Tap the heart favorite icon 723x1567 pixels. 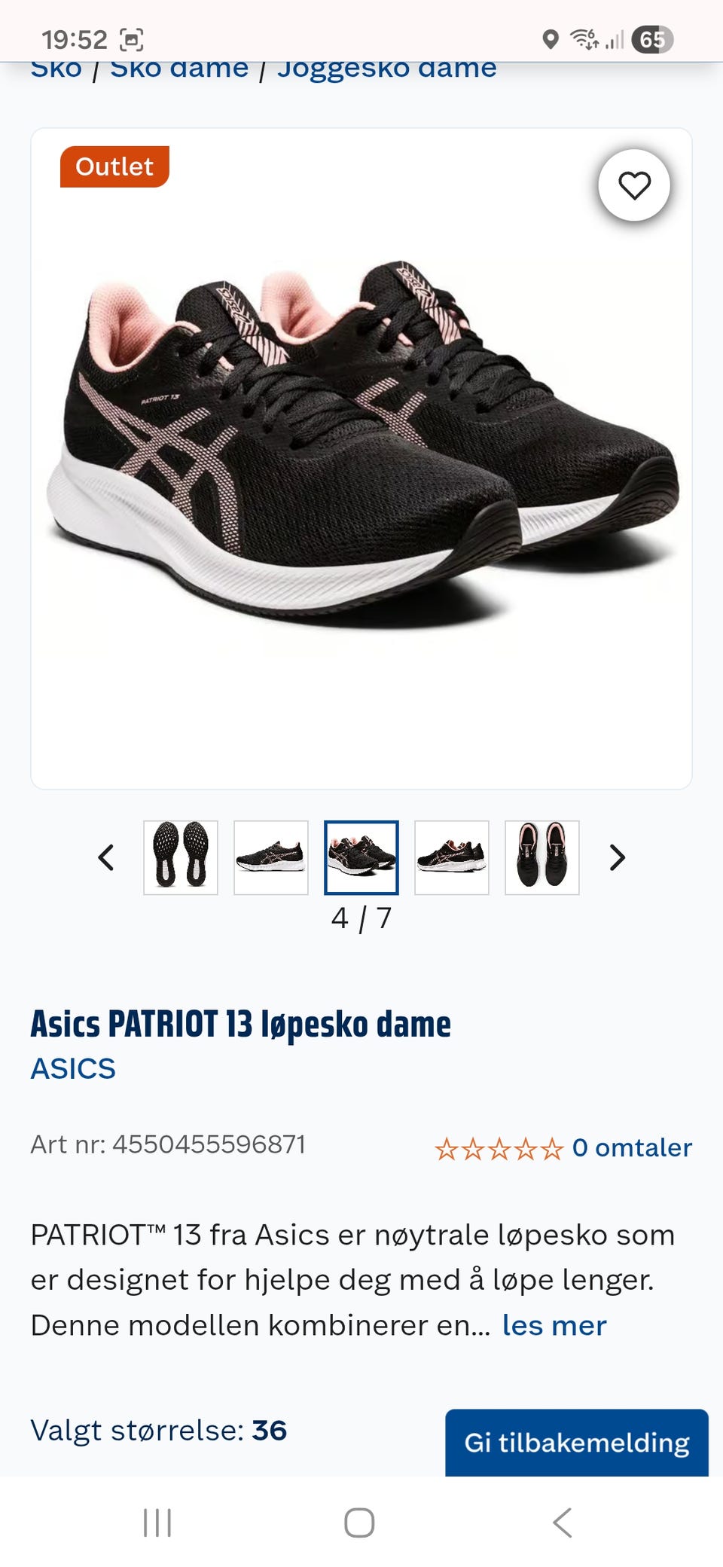634,185
